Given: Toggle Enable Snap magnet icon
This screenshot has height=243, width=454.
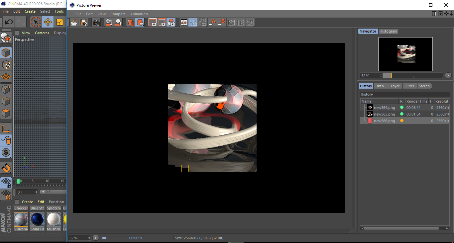Looking at the screenshot, I should tap(6, 168).
